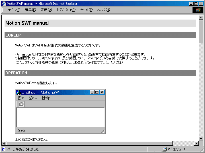Click the vertical scrollbar down arrow
This screenshot has height=153, width=205.
tap(201, 139)
